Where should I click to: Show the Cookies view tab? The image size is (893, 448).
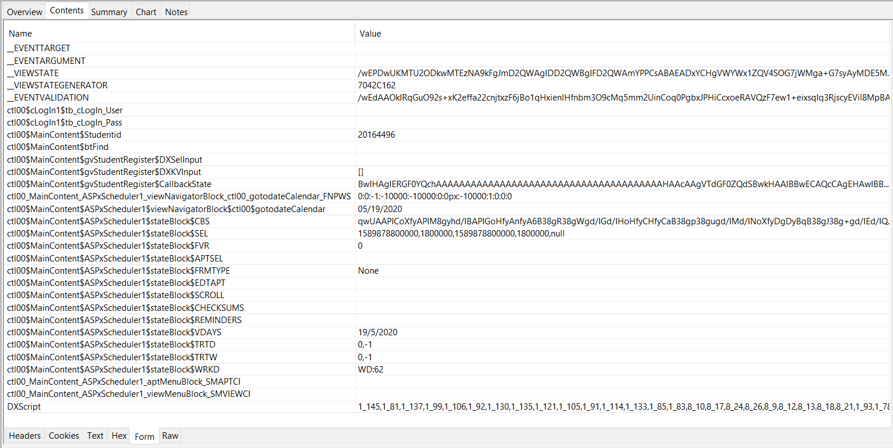tap(64, 436)
